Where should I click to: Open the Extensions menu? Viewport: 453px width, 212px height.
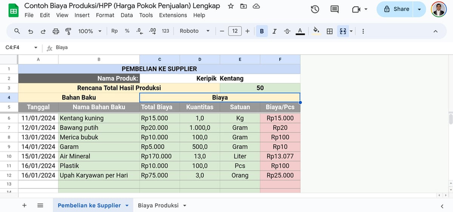[173, 15]
